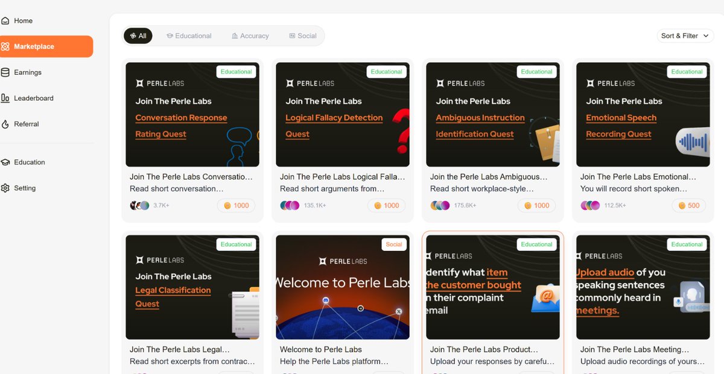Open Legal Classification Quest thumbnail

[x=192, y=287]
